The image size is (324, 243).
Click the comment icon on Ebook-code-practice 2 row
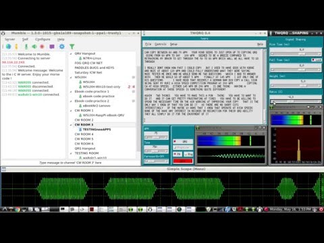point(134,101)
